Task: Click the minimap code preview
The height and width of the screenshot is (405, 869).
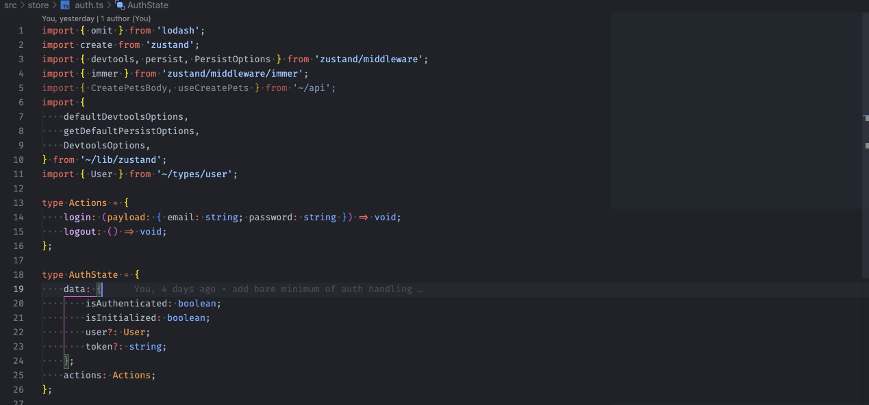Action: coord(736,109)
